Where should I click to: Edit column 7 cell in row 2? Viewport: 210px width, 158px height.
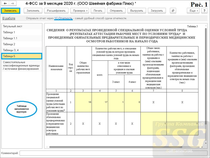point(154,124)
